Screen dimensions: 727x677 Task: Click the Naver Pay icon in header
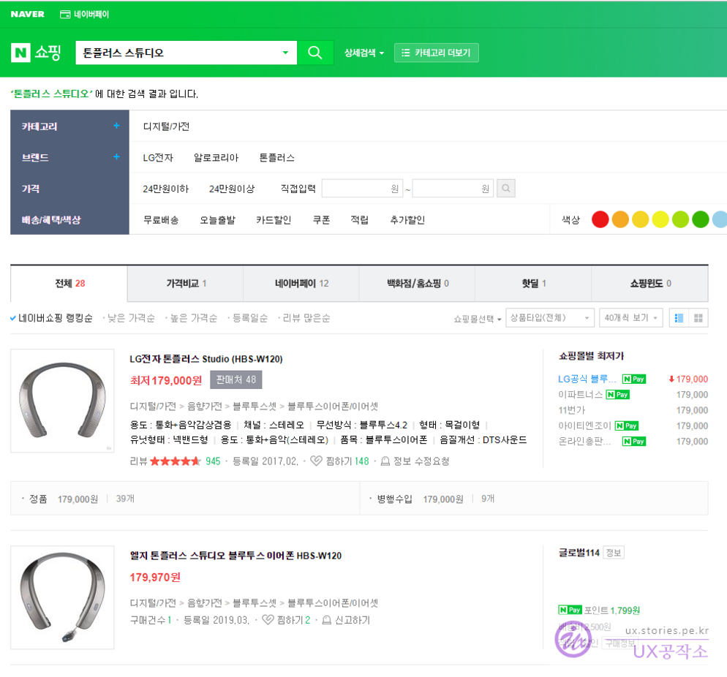click(x=65, y=14)
